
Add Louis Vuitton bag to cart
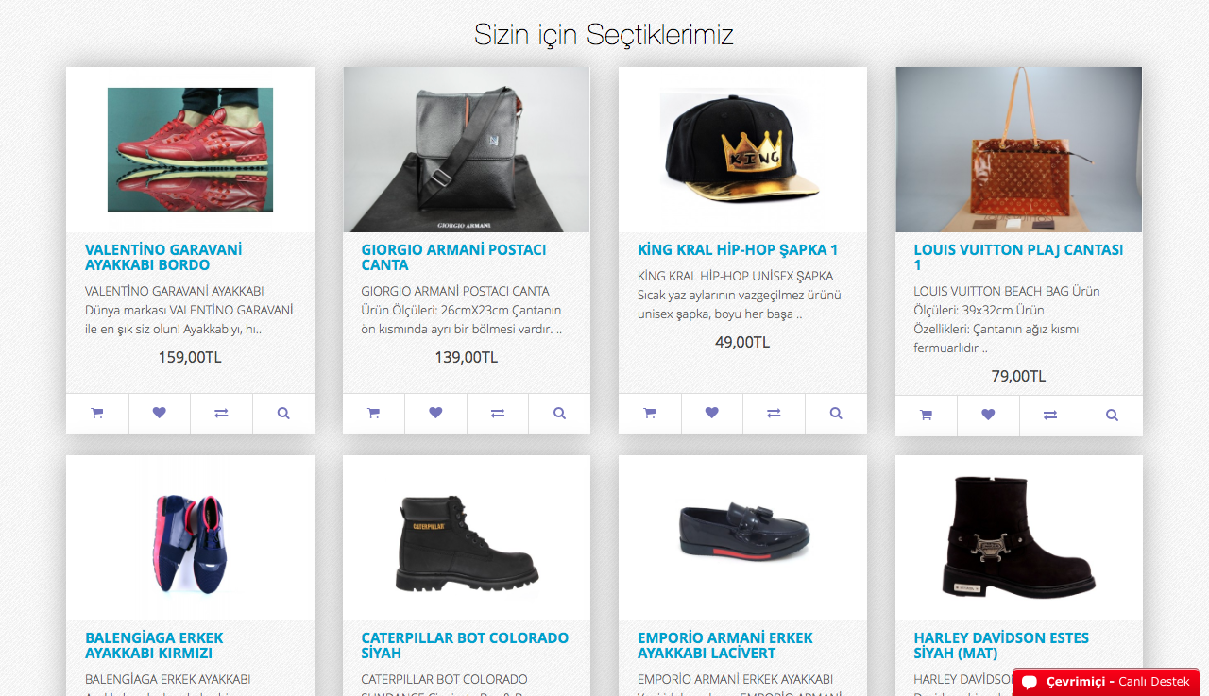tap(926, 415)
